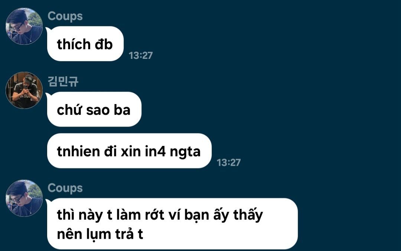
Task: Select the "thì này t làm rớt ví" bubble
Action: [x=172, y=224]
